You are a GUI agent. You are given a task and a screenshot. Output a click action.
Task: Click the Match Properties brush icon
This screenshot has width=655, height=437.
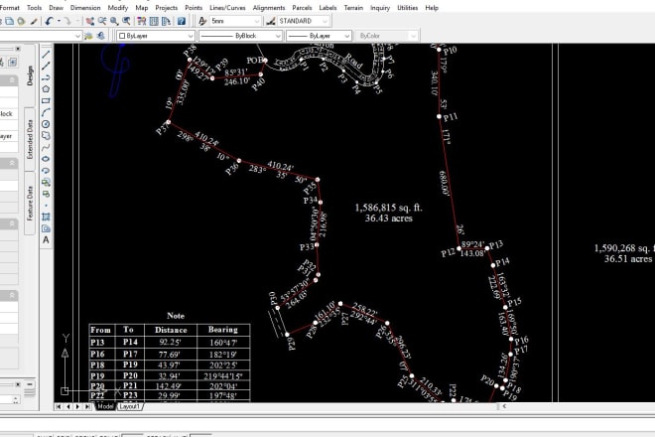tap(34, 21)
